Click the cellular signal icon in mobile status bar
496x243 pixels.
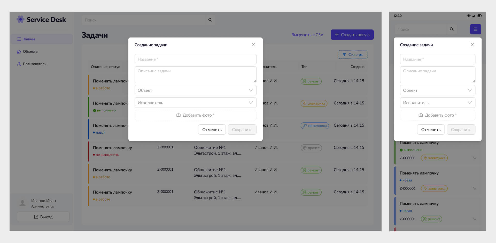coord(474,16)
